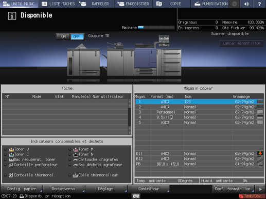
Task: Click the Machine progress bar
Action: (156, 28)
